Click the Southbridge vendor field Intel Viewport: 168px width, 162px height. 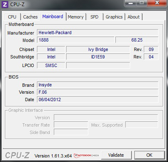click(x=51, y=57)
